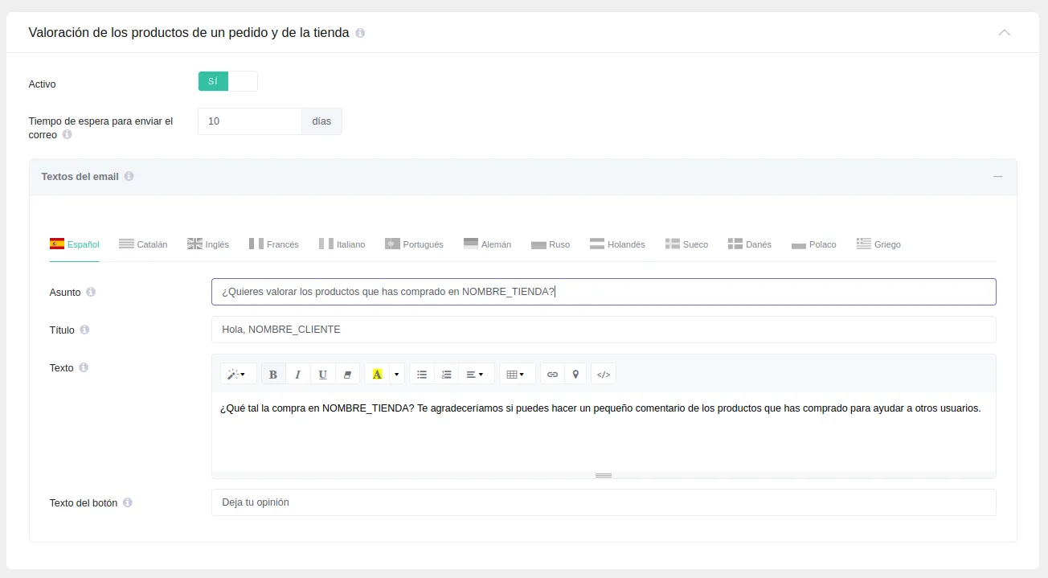
Task: Click the Título field with Hola, NOMBRE_CLIENTE
Action: tap(604, 330)
